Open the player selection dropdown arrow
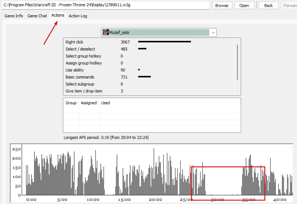297x204 pixels. click(x=213, y=32)
